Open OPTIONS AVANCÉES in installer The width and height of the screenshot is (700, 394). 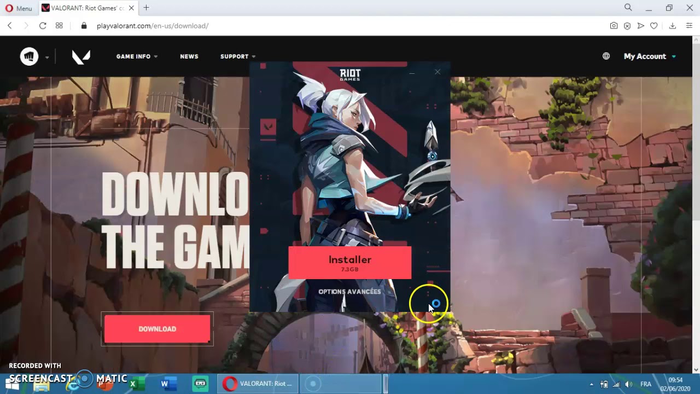pos(349,292)
